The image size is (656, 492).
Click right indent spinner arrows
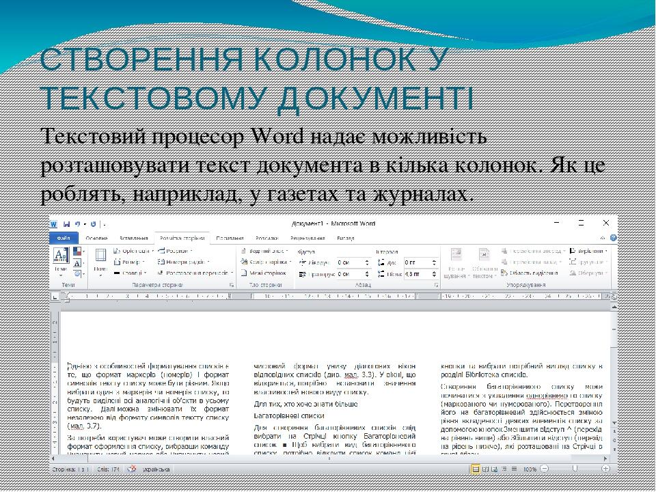pyautogui.click(x=368, y=274)
